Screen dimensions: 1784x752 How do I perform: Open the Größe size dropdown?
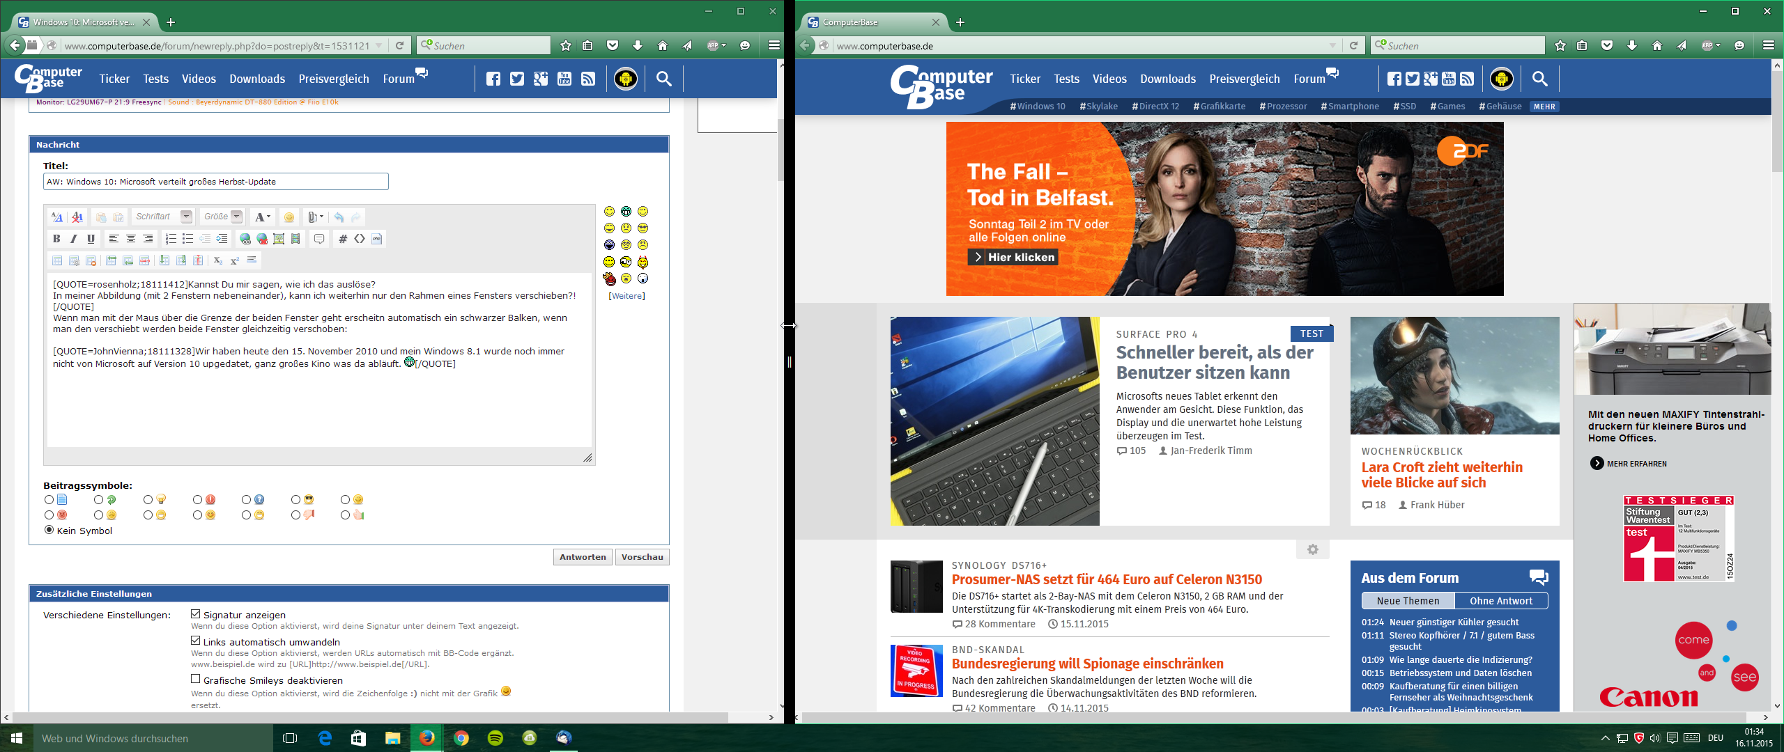237,217
